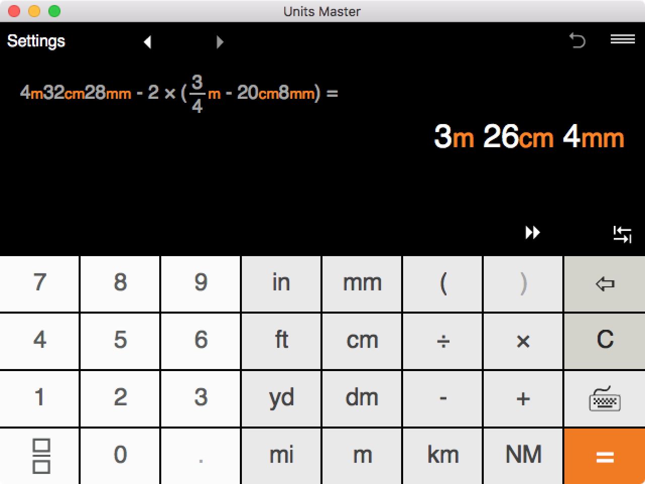Viewport: 645px width, 484px height.
Task: Click the swap conversion arrows icon
Action: click(x=622, y=234)
